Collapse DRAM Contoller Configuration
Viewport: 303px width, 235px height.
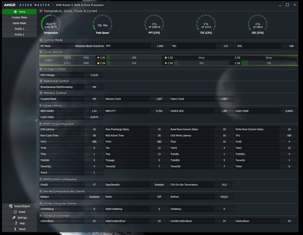41,179
